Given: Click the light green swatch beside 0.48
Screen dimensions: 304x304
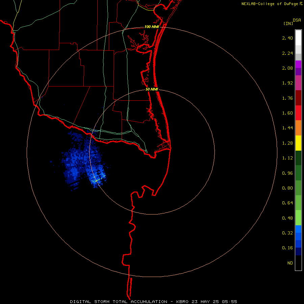Looking at the screenshot, I should click(298, 218).
